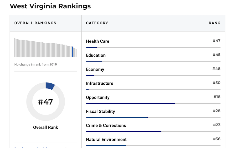Image resolution: width=227 pixels, height=148 pixels.
Task: Open the Opportunity category
Action: 97,97
